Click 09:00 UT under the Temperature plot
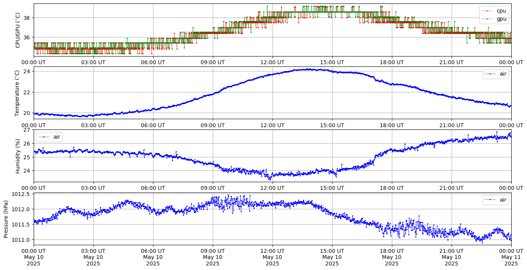The image size is (527, 270). [213, 125]
